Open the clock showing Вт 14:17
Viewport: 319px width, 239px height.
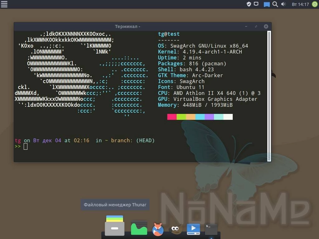(x=300, y=4)
